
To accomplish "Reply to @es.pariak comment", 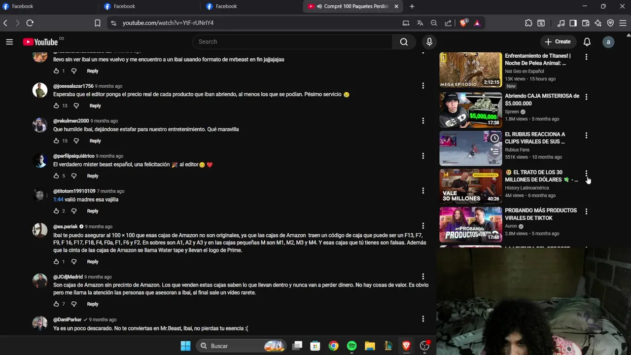I will pyautogui.click(x=93, y=261).
